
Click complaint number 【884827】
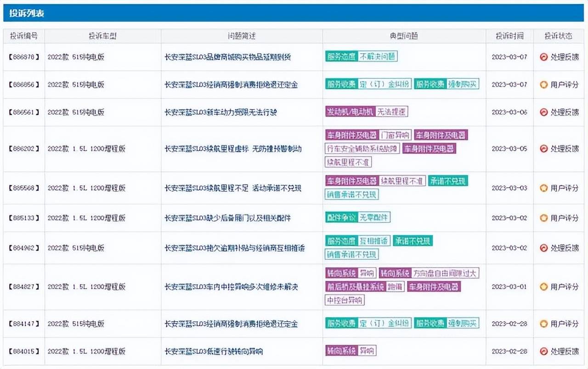pyautogui.click(x=24, y=287)
